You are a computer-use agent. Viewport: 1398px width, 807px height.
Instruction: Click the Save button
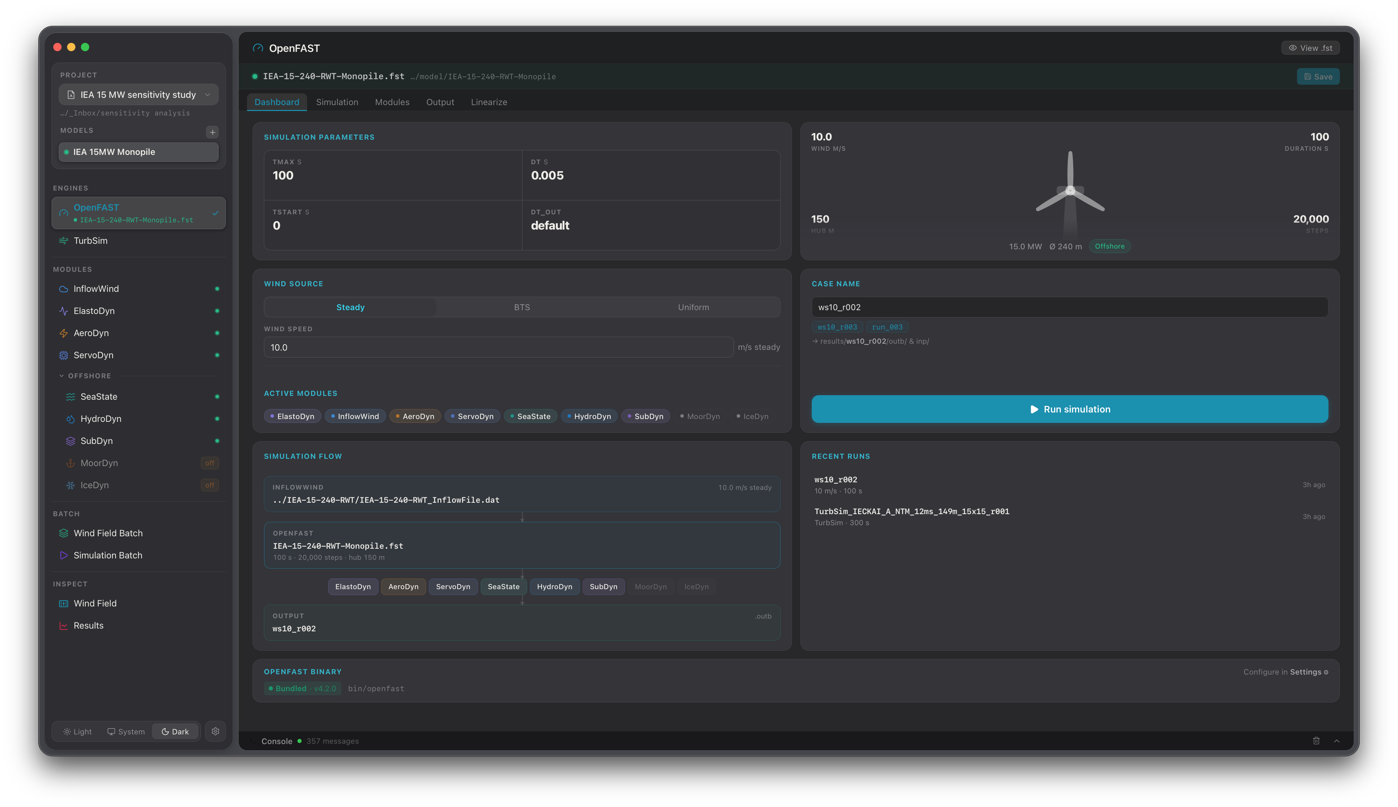1318,76
